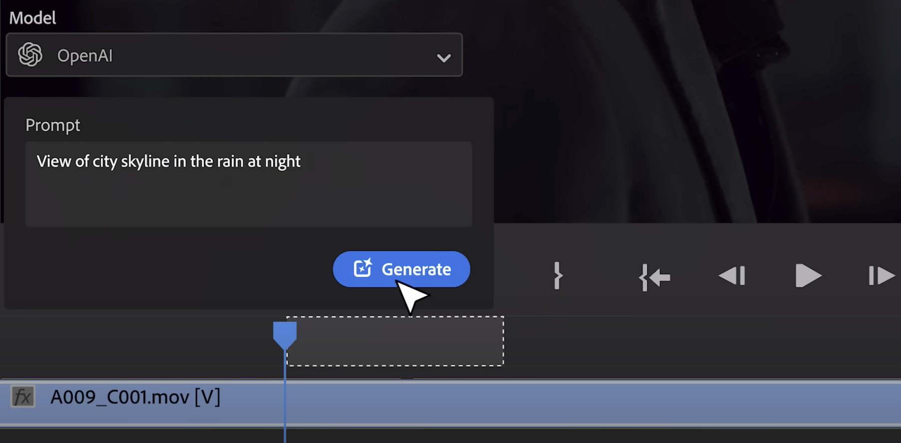This screenshot has width=901, height=443.
Task: Click the blue playhead marker
Action: pyautogui.click(x=285, y=334)
